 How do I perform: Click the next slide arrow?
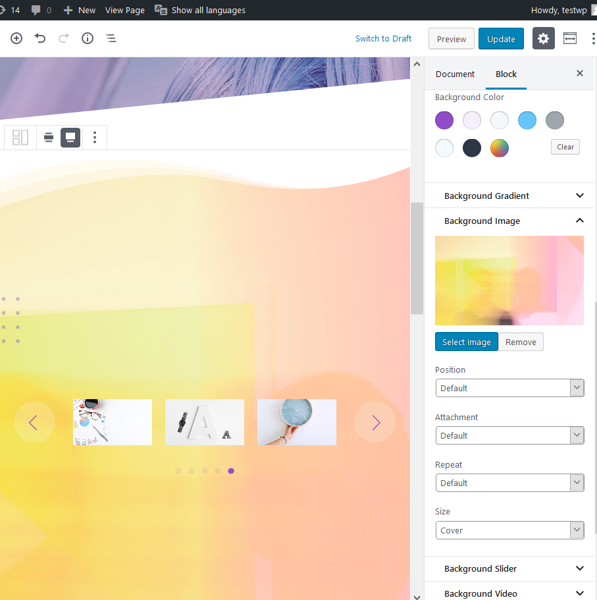(375, 422)
